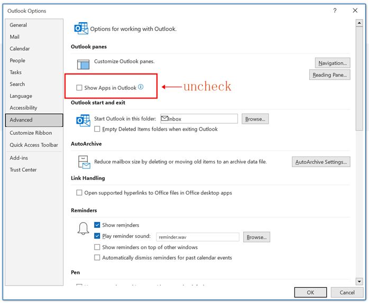This screenshot has height=303, width=369.
Task: Click the info icon next to Show Apps in Outlook
Action: pyautogui.click(x=141, y=87)
